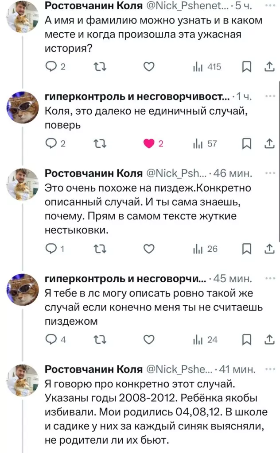Share the first tweet by Ростовчанин Коля

point(269,67)
